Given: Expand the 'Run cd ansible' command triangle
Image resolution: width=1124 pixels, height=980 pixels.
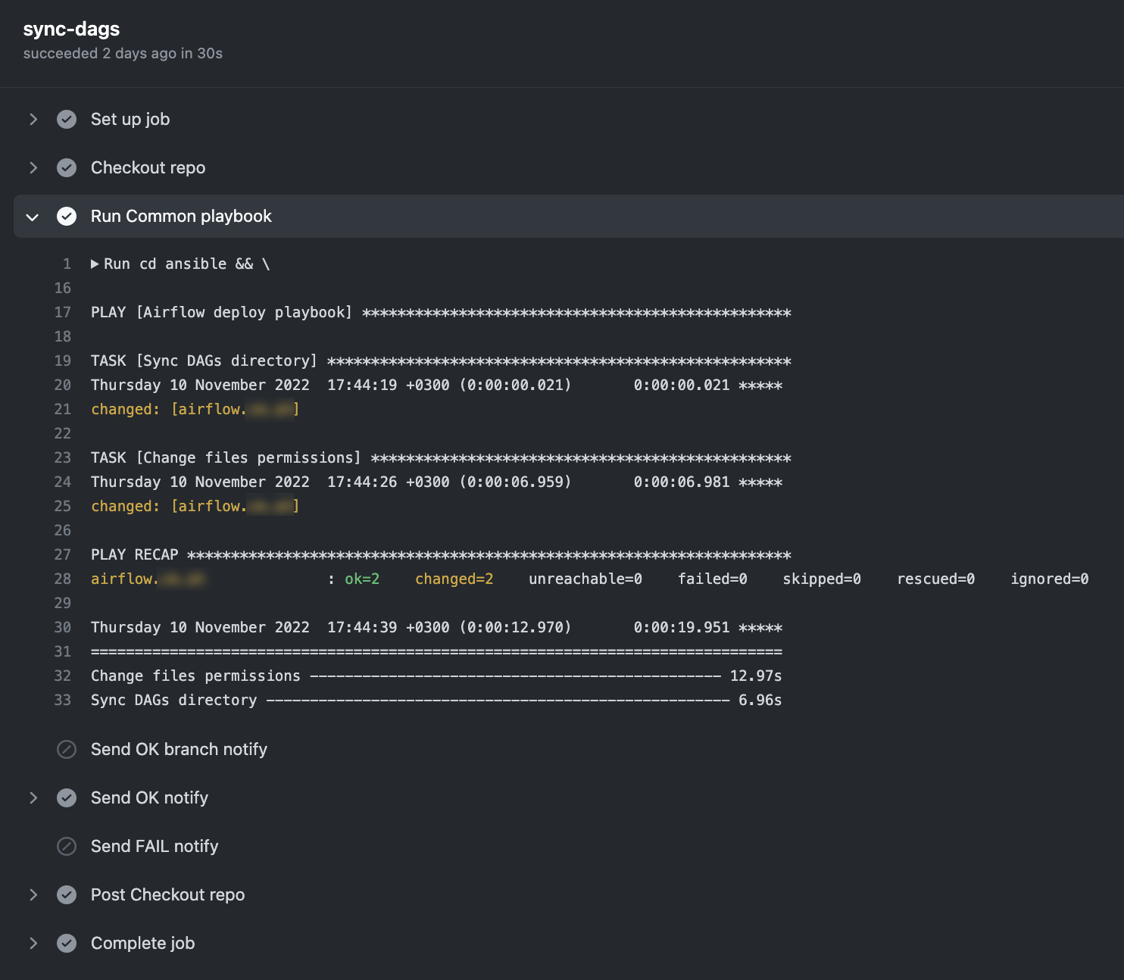Looking at the screenshot, I should tap(95, 264).
